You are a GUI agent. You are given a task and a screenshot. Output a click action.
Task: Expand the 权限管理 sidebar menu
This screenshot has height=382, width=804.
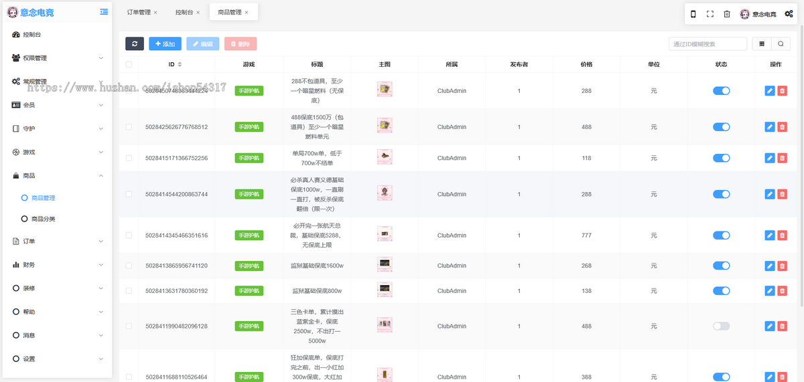pos(58,58)
